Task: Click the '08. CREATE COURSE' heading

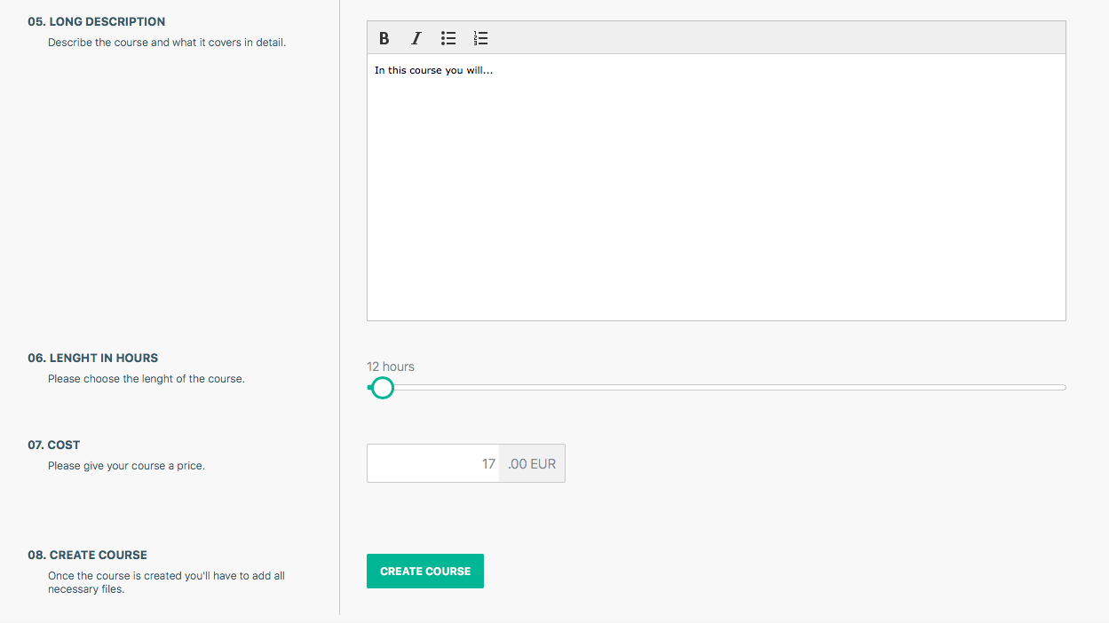Action: tap(87, 555)
